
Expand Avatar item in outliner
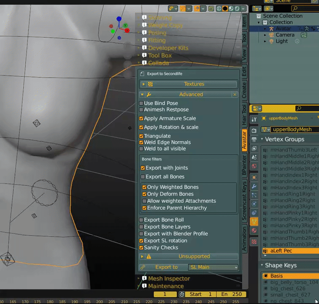click(265, 29)
